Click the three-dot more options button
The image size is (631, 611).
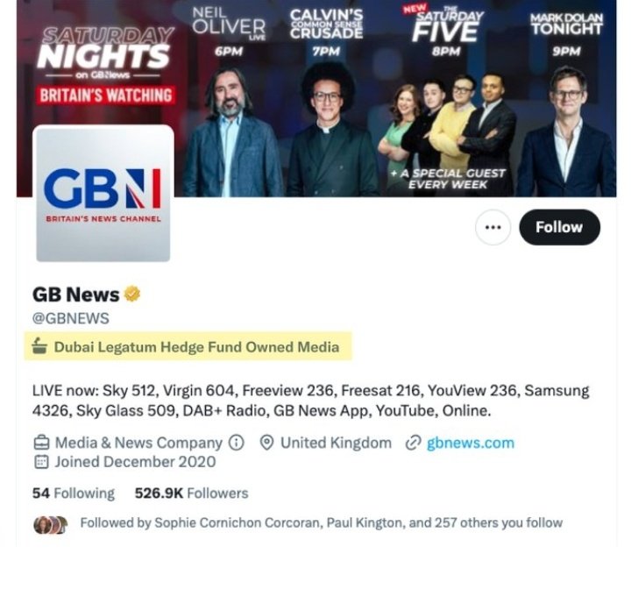493,227
